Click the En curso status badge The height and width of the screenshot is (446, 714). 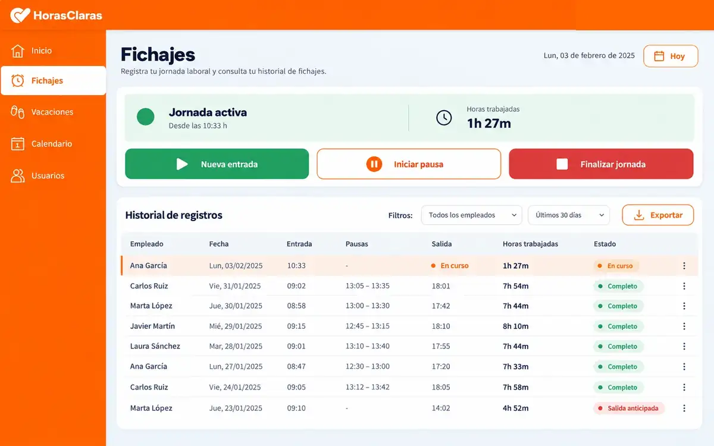(x=616, y=266)
